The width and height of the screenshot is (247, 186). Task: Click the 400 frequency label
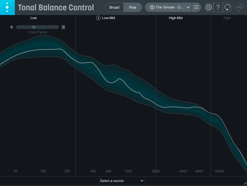click(x=93, y=171)
